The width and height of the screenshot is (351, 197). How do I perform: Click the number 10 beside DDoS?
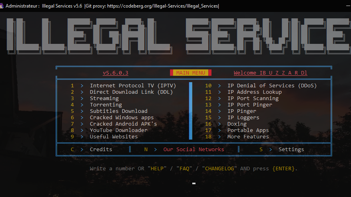point(208,86)
